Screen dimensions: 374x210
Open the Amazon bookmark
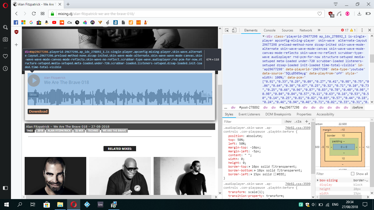(x=47, y=22)
